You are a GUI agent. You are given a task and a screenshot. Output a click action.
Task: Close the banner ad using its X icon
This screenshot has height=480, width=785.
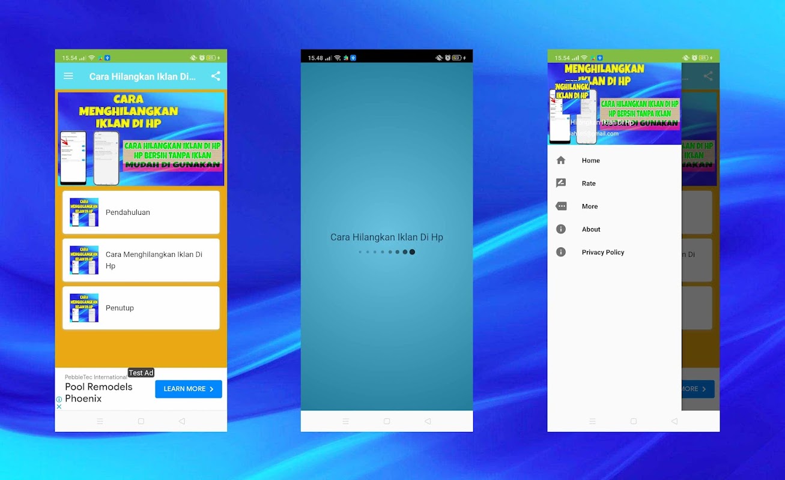59,406
